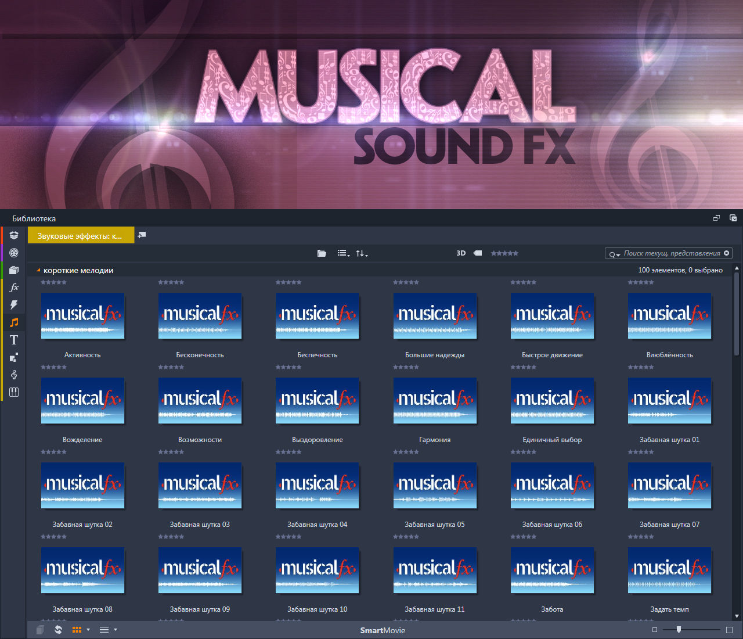
Task: Select the Быстрое движение thumbnail
Action: [552, 315]
